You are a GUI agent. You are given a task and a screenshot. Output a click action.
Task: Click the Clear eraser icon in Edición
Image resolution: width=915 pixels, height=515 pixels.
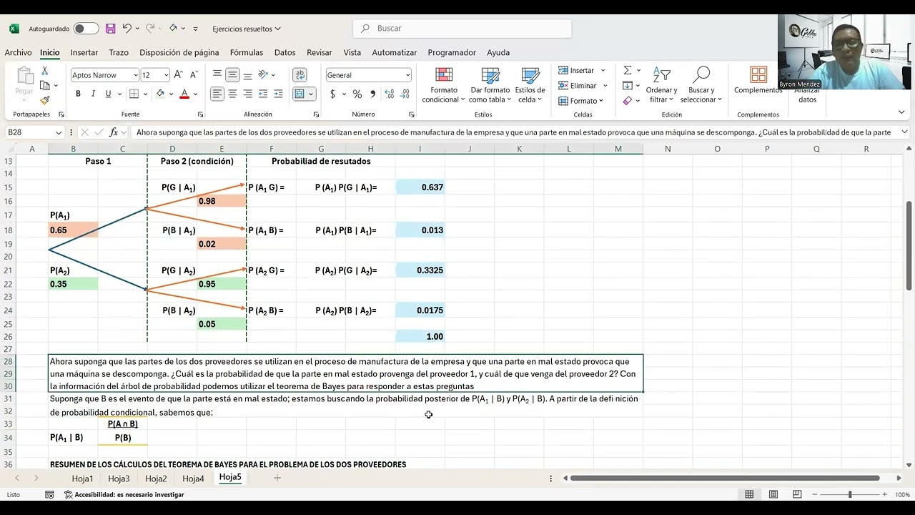[x=628, y=101]
